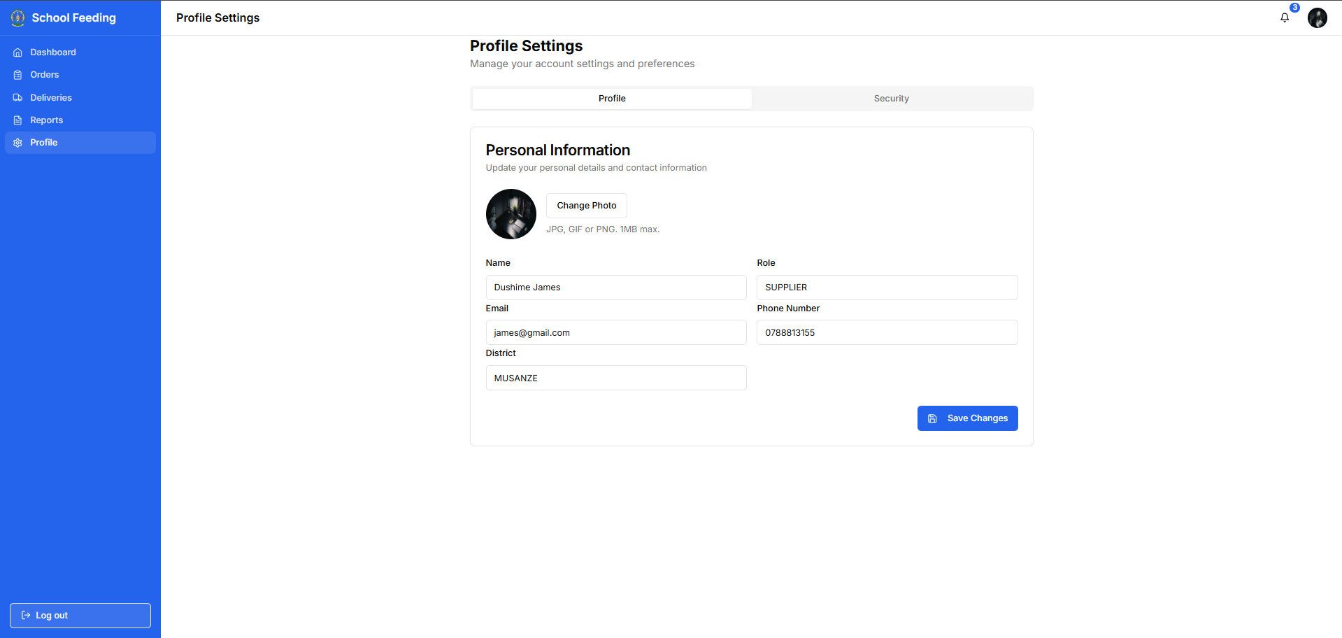Viewport: 1342px width, 638px height.
Task: Click the Orders clipboard icon
Action: (18, 75)
